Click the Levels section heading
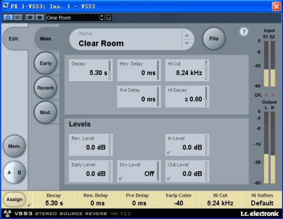 tap(80, 124)
